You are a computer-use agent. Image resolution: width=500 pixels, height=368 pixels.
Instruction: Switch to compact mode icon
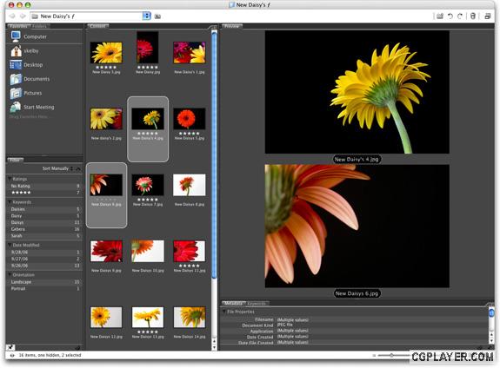coord(488,16)
